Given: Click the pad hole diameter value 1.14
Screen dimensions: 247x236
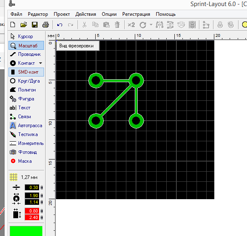Looking at the screenshot, I should point(32,202).
